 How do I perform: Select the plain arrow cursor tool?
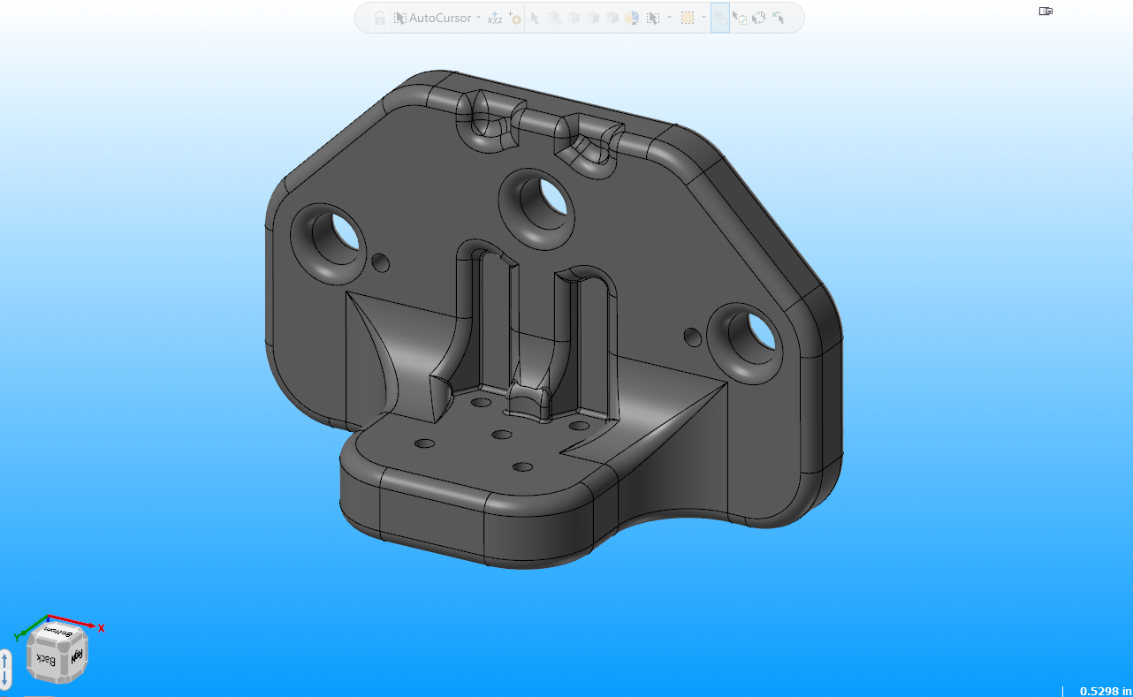tap(535, 18)
